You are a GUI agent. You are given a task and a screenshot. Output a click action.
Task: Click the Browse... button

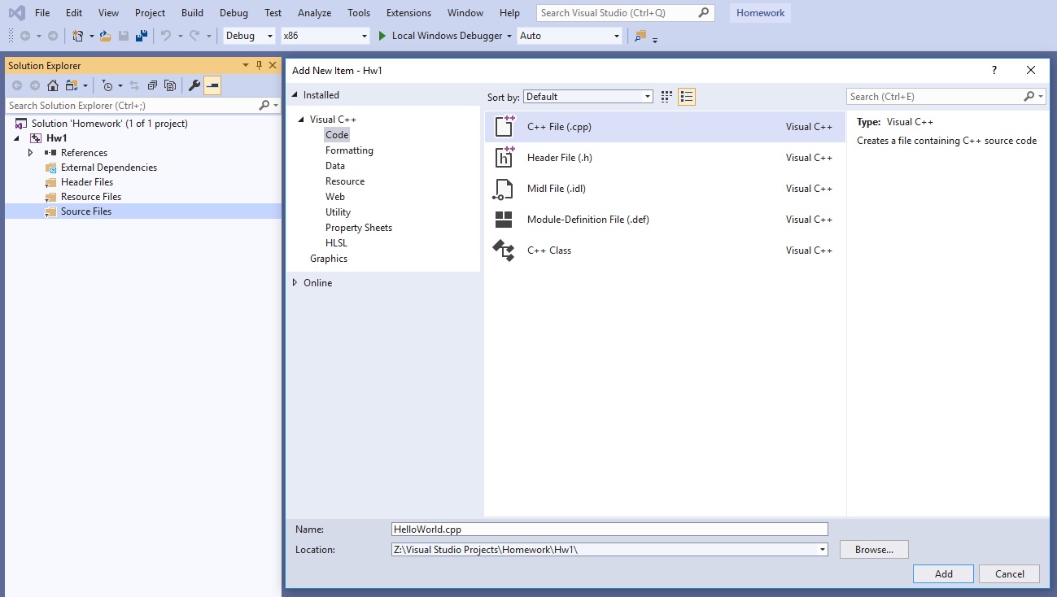click(x=874, y=550)
